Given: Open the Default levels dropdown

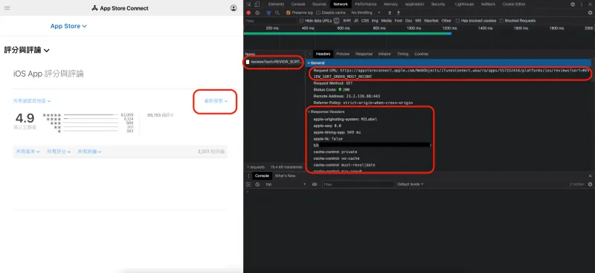Looking at the screenshot, I should point(411,184).
